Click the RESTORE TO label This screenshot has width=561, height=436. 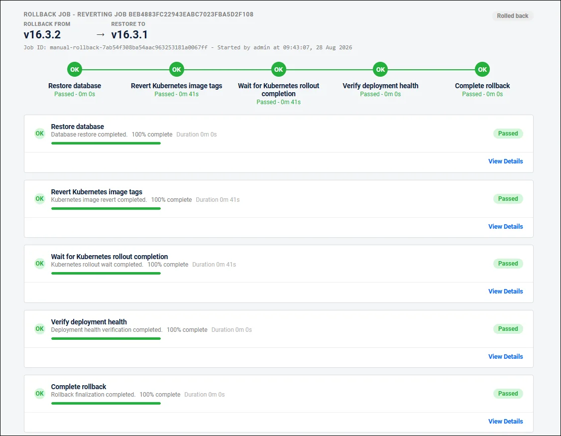point(128,24)
